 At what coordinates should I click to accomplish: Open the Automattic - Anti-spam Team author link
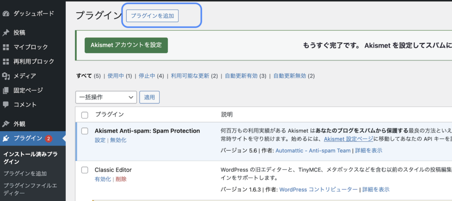(x=313, y=151)
